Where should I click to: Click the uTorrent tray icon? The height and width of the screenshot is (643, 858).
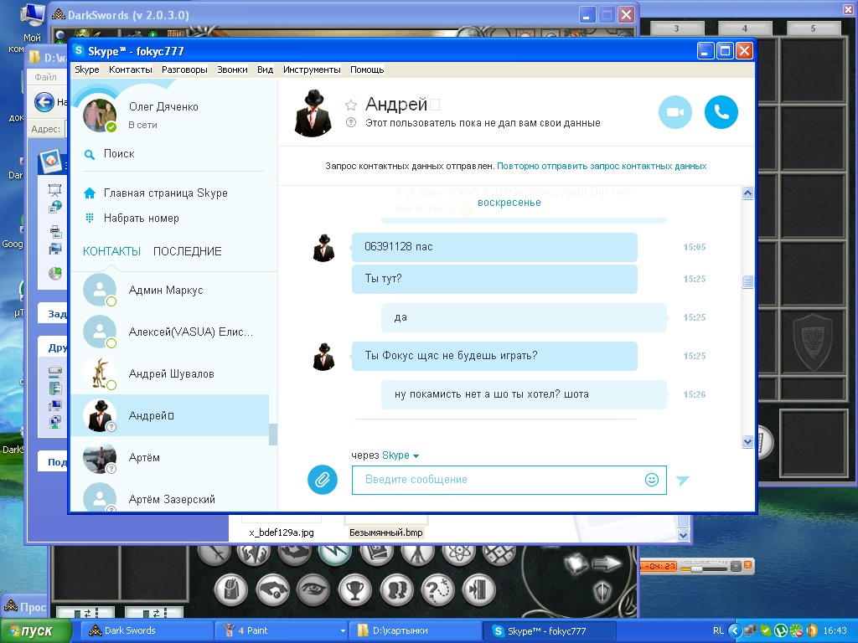click(x=781, y=631)
